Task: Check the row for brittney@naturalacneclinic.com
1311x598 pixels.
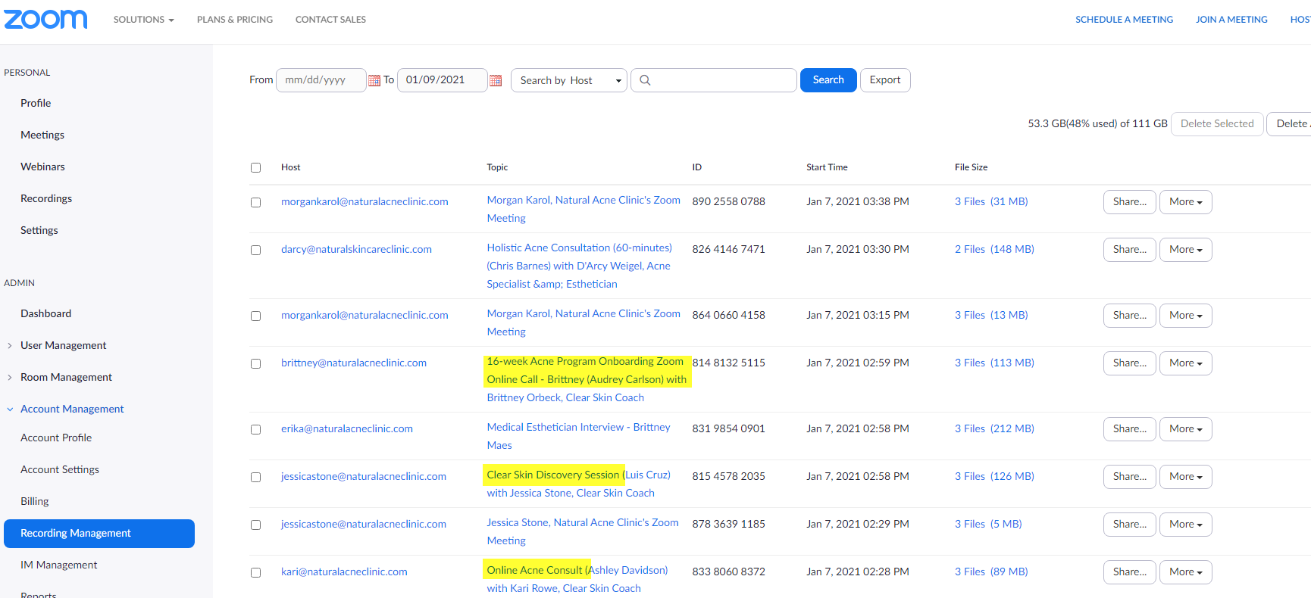Action: pyautogui.click(x=255, y=363)
